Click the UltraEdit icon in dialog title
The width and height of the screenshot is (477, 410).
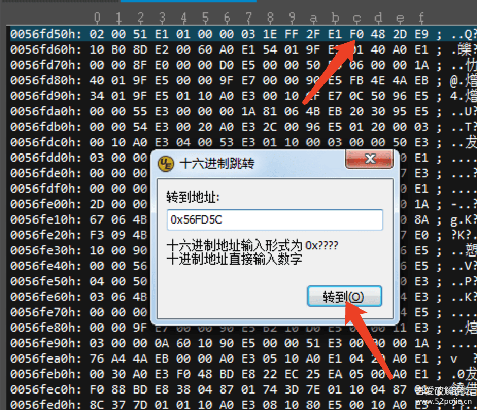tap(166, 164)
